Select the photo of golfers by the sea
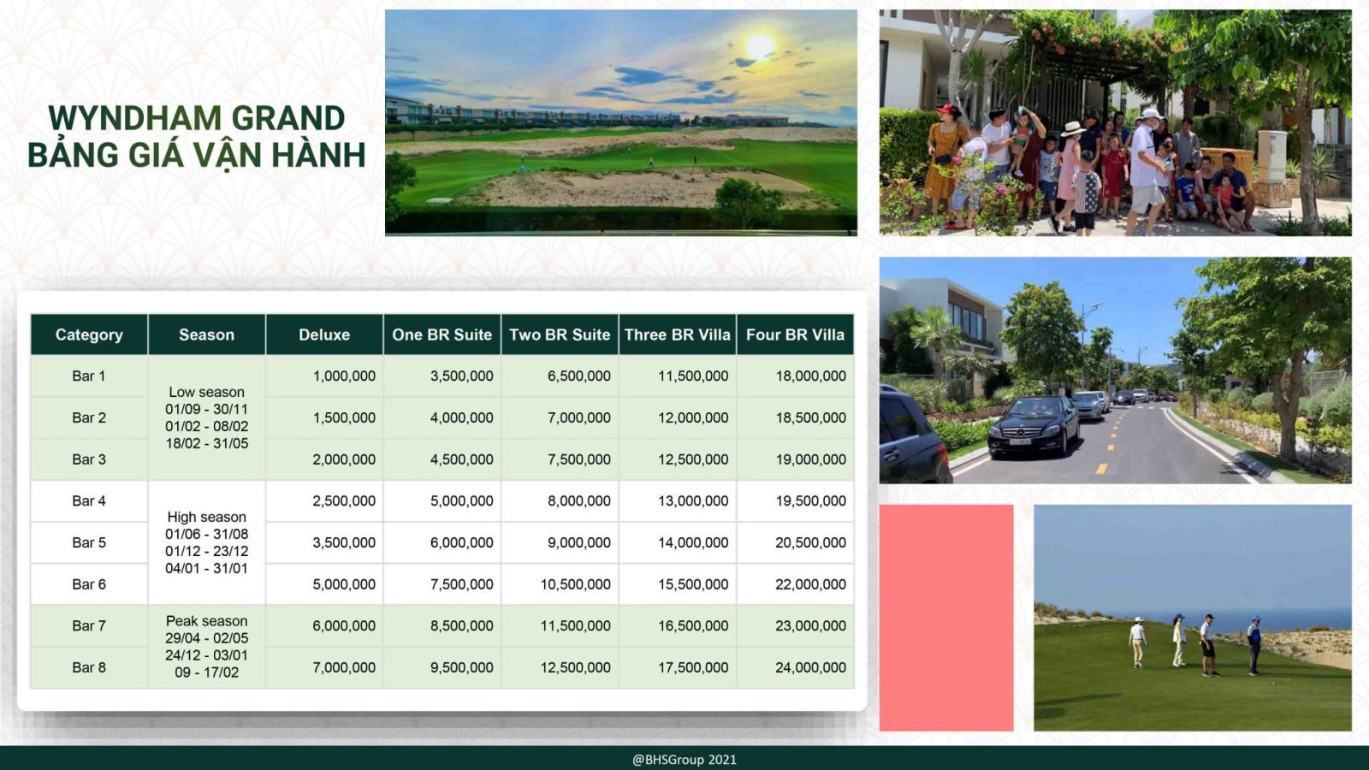 tap(1192, 617)
